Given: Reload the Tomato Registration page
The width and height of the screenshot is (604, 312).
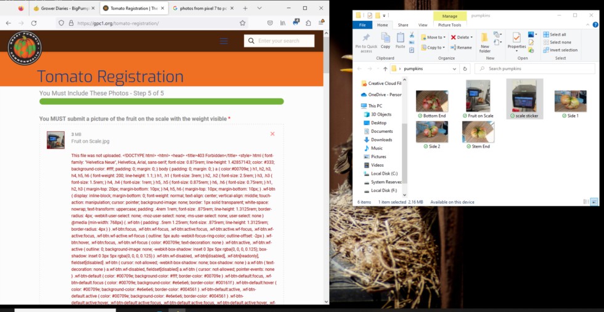Looking at the screenshot, I should 33,23.
